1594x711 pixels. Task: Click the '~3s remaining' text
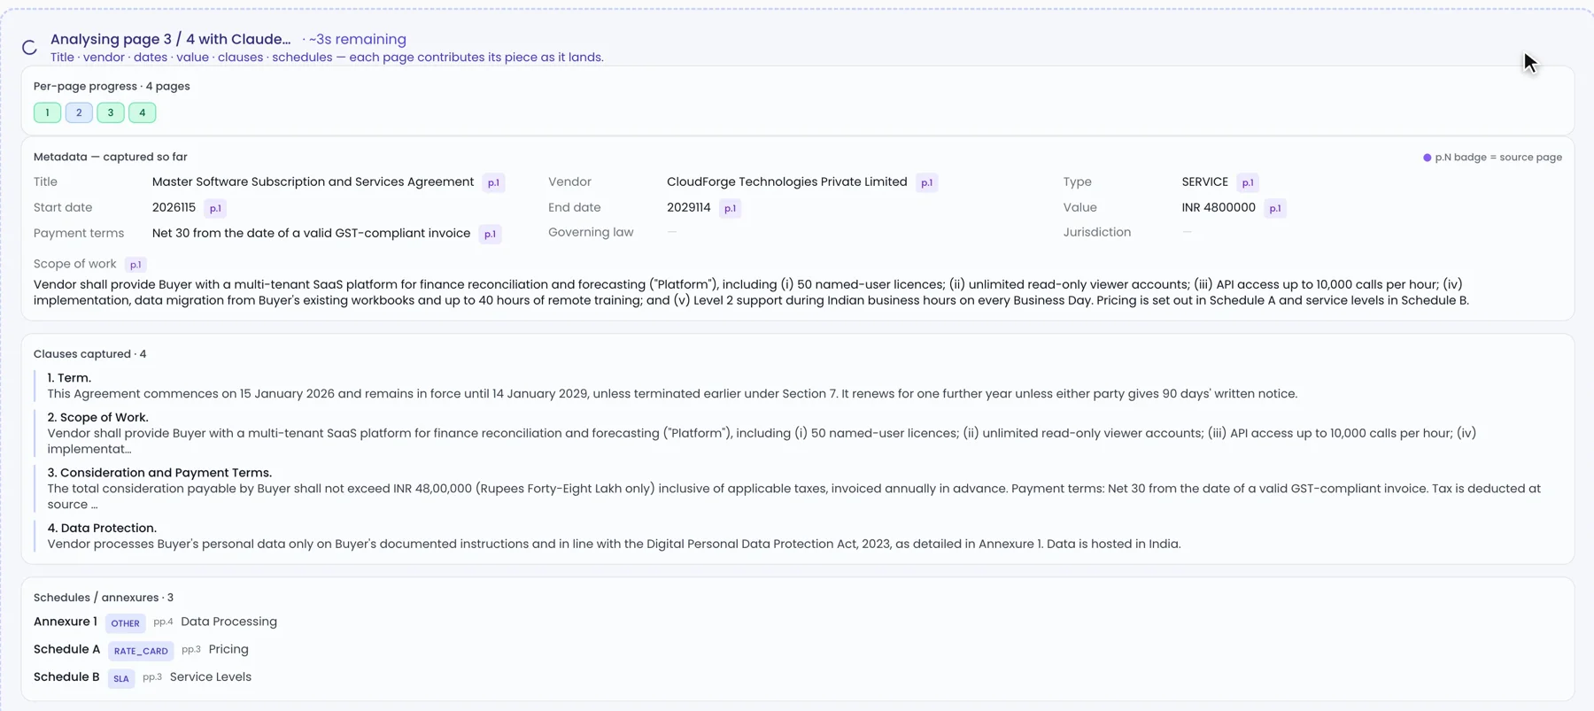pos(358,39)
